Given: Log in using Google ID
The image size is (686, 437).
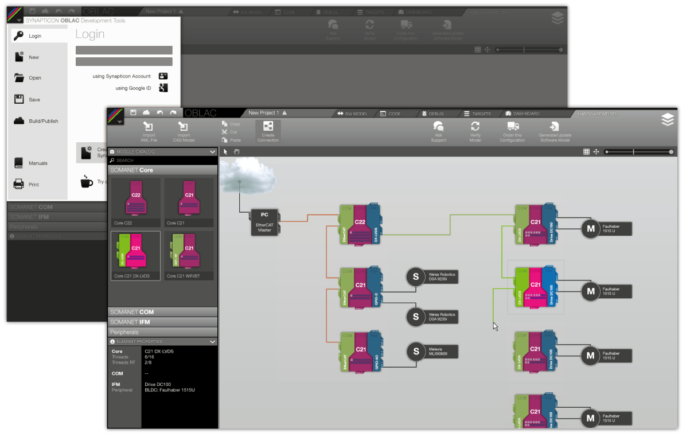Looking at the screenshot, I should pos(141,88).
